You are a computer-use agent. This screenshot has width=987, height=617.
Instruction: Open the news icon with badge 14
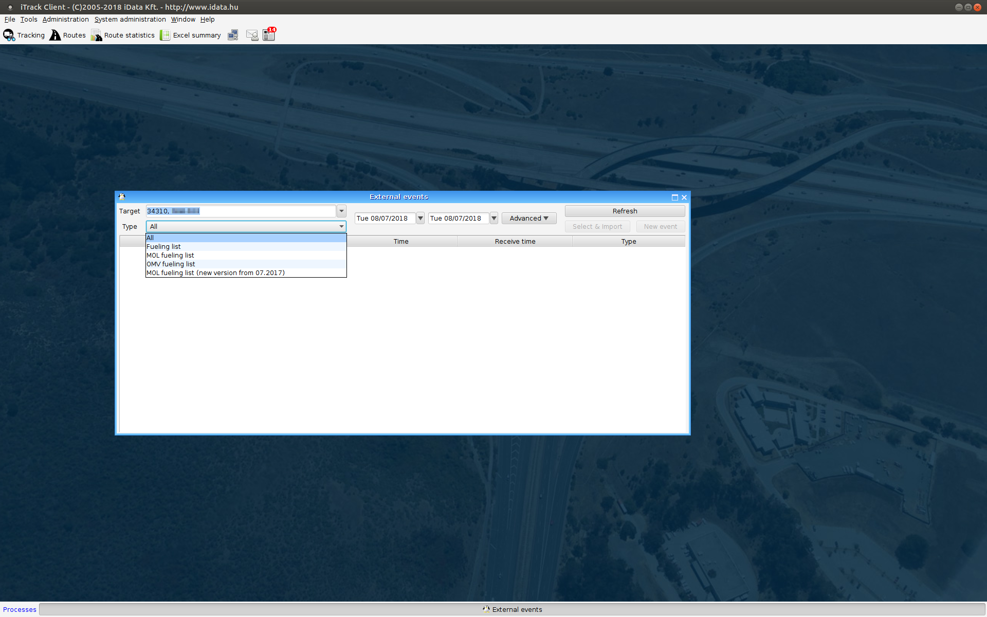(x=269, y=34)
